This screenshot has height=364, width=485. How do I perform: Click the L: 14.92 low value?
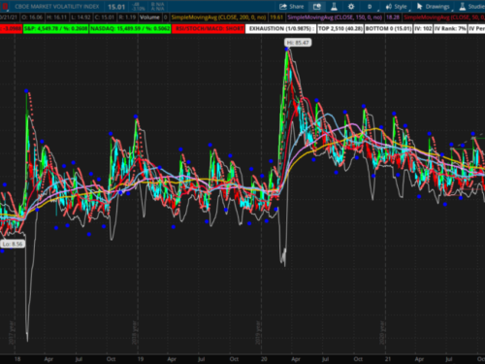(81, 17)
